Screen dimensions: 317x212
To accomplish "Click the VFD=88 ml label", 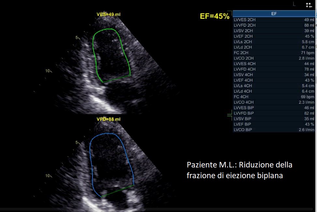I will click(x=108, y=119).
